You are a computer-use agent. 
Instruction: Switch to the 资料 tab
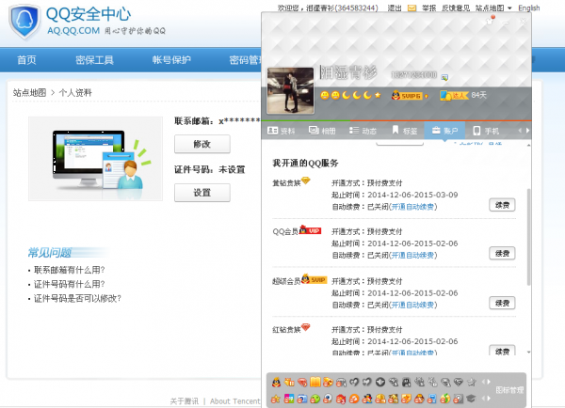[x=281, y=131]
